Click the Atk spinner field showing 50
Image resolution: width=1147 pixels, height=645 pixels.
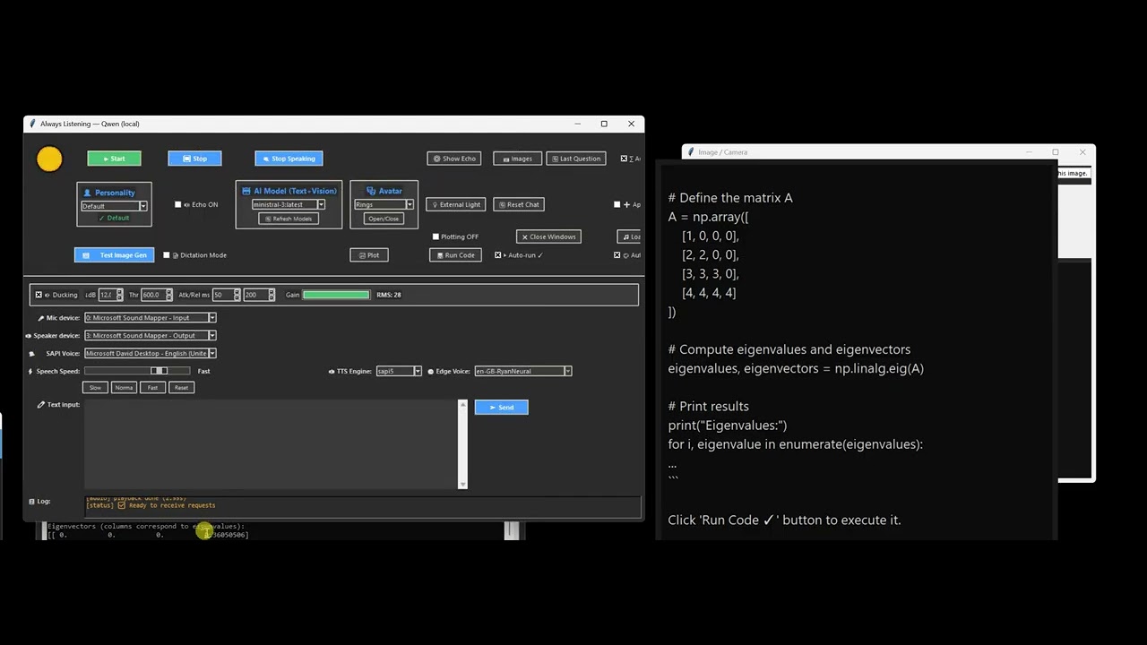(226, 295)
